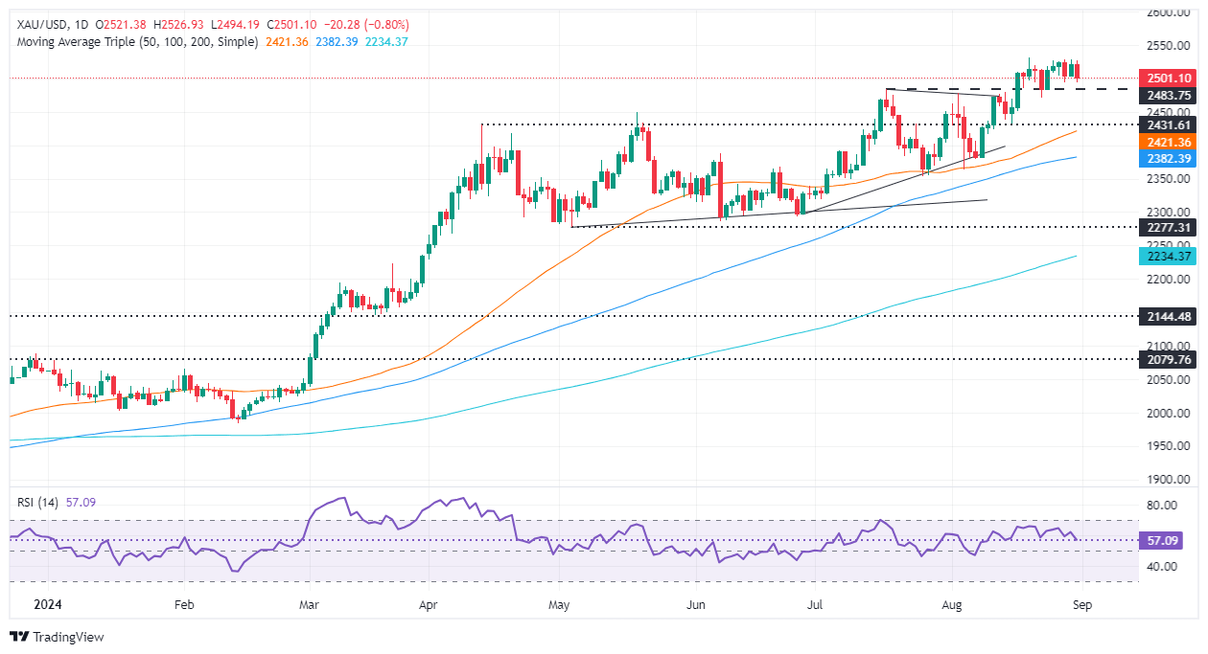Select the 2277.31 support level tag
This screenshot has width=1208, height=654.
click(1166, 228)
